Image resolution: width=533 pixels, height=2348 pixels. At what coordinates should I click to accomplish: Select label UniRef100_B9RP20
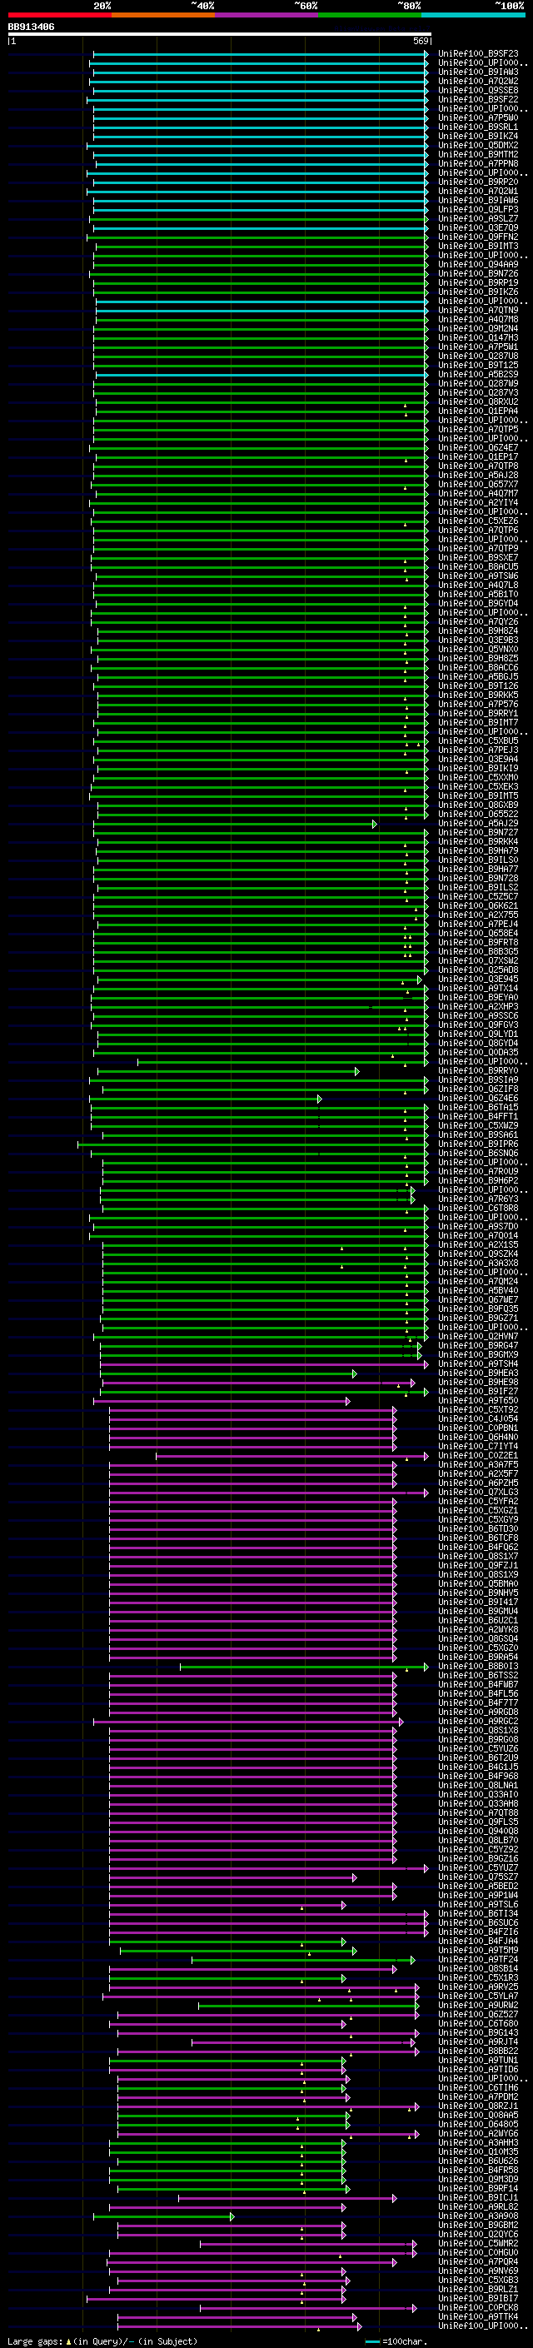pos(478,182)
